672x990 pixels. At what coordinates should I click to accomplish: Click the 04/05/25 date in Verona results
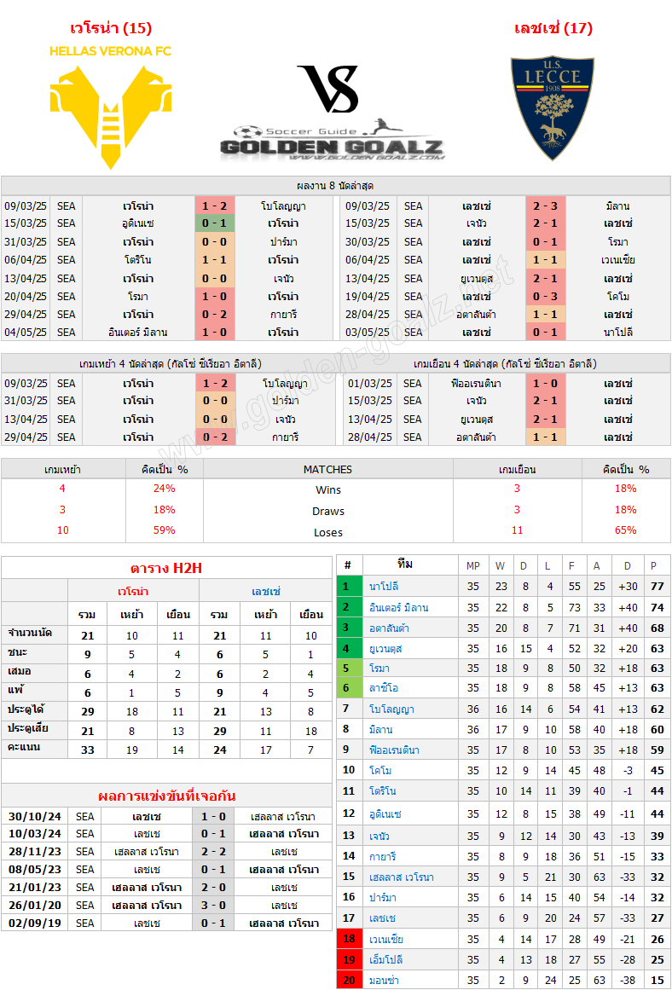pyautogui.click(x=26, y=332)
